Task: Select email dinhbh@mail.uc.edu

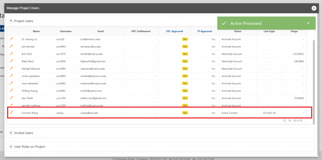Action: coord(91,54)
